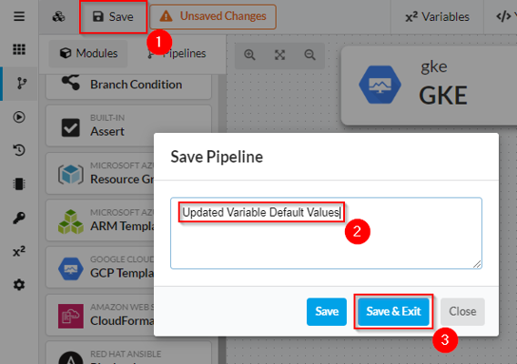Click inside the commit message text area

click(326, 233)
